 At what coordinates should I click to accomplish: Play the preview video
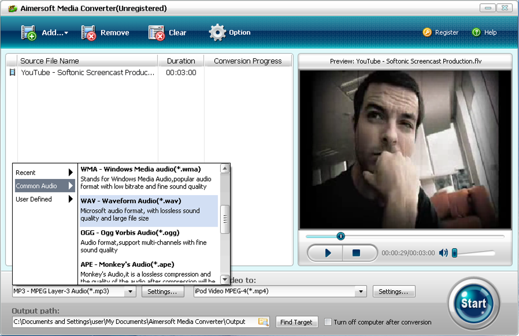[327, 253]
